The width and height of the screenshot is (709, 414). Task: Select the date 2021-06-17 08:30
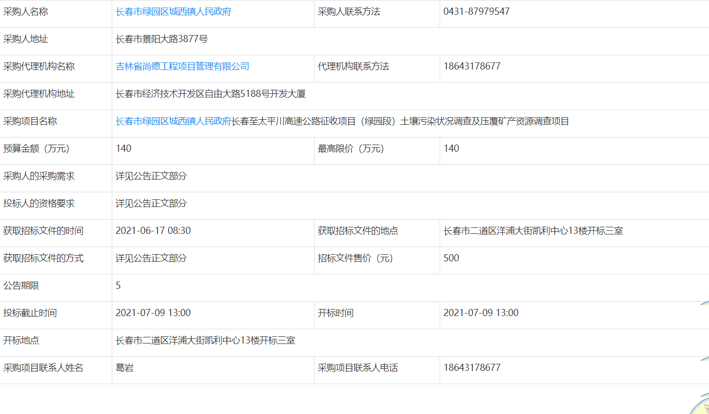point(153,231)
